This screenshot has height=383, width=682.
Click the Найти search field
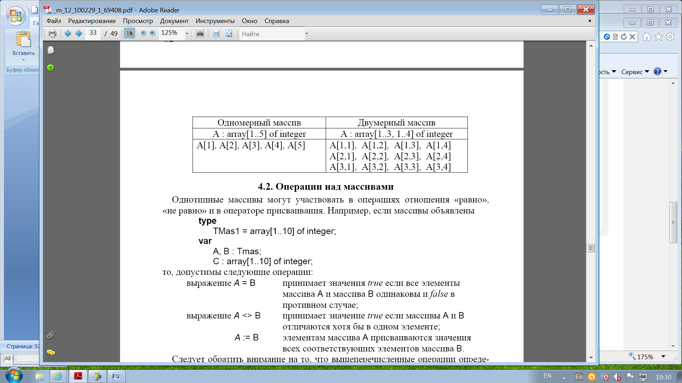[x=272, y=34]
